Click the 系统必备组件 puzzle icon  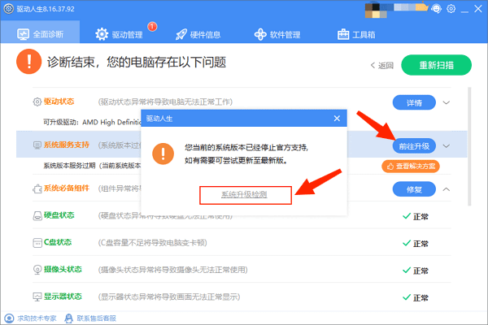[37, 188]
